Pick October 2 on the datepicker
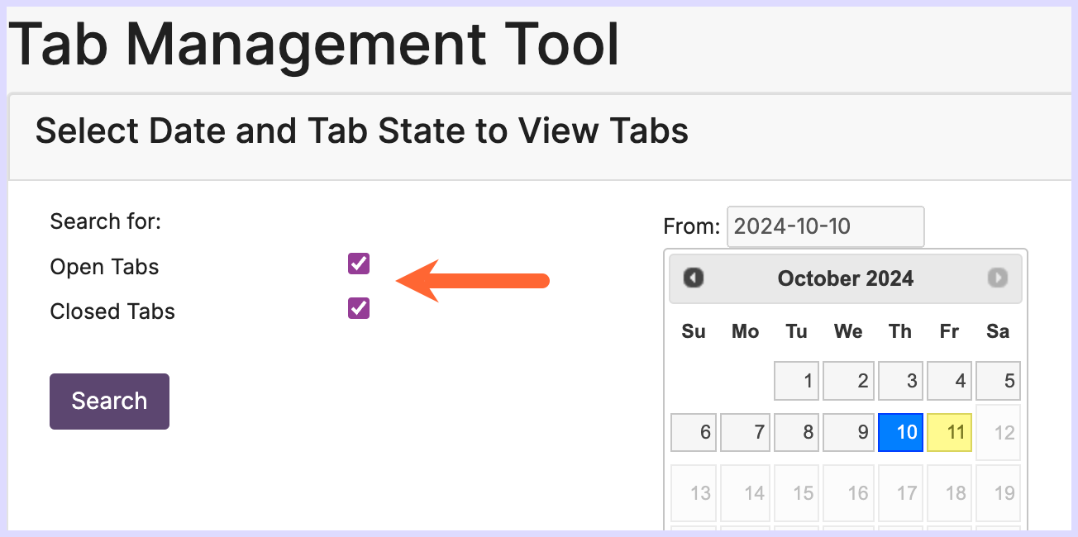 pos(848,381)
